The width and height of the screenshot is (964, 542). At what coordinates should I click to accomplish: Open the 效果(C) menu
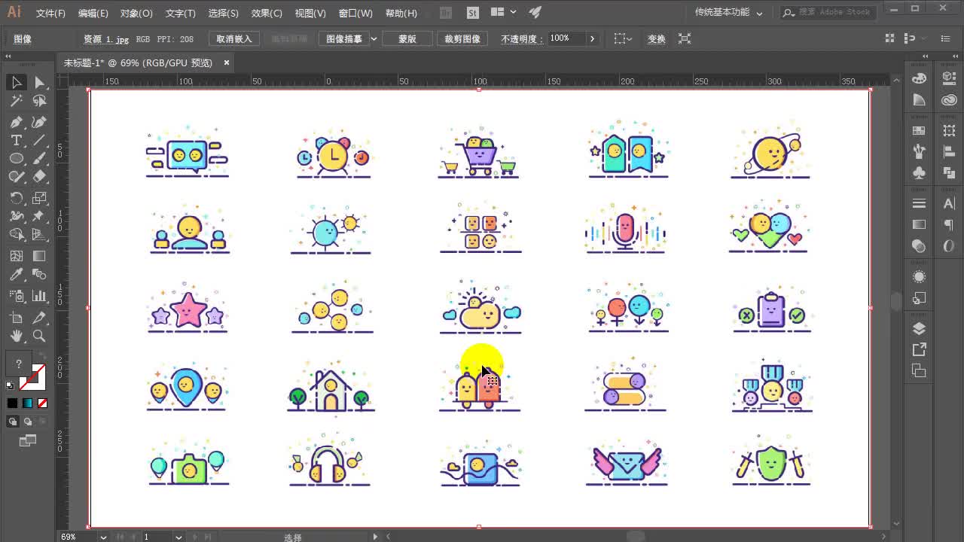(267, 14)
